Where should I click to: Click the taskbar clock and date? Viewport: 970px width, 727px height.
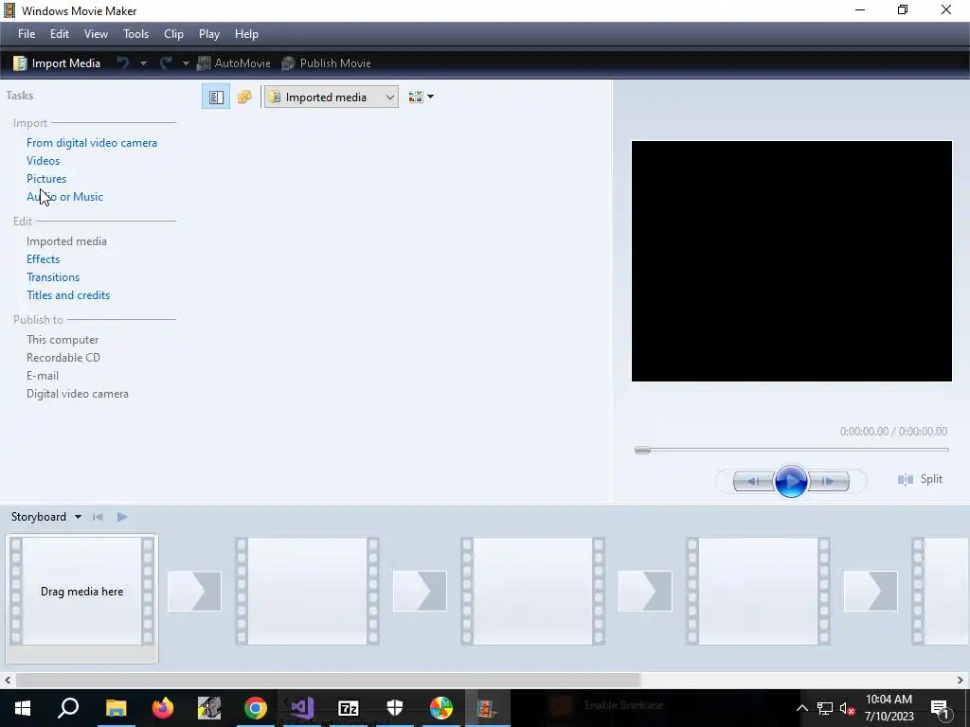pos(889,708)
